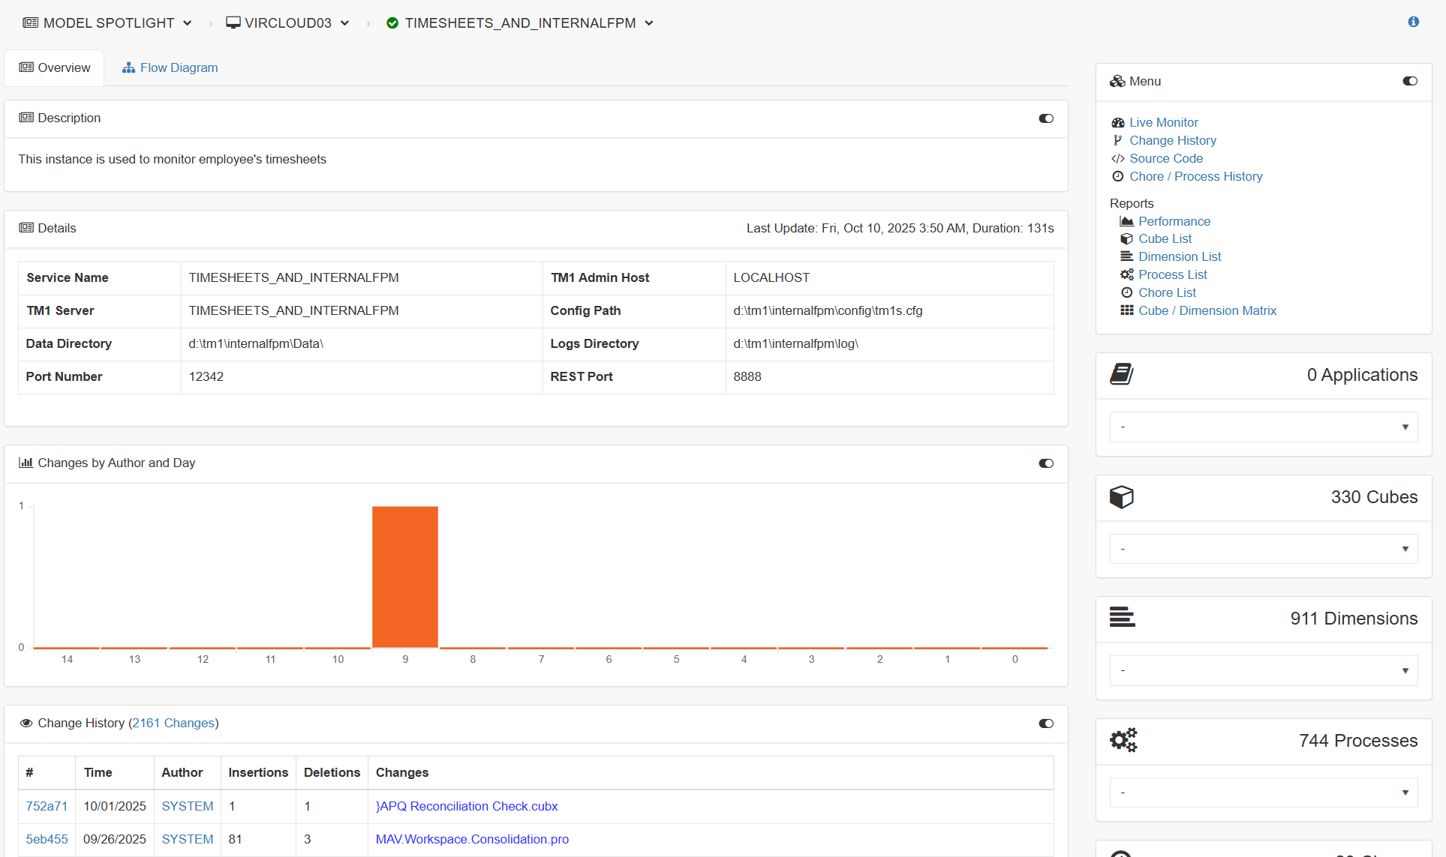Open the Performance report link
The height and width of the screenshot is (857, 1446).
tap(1174, 221)
